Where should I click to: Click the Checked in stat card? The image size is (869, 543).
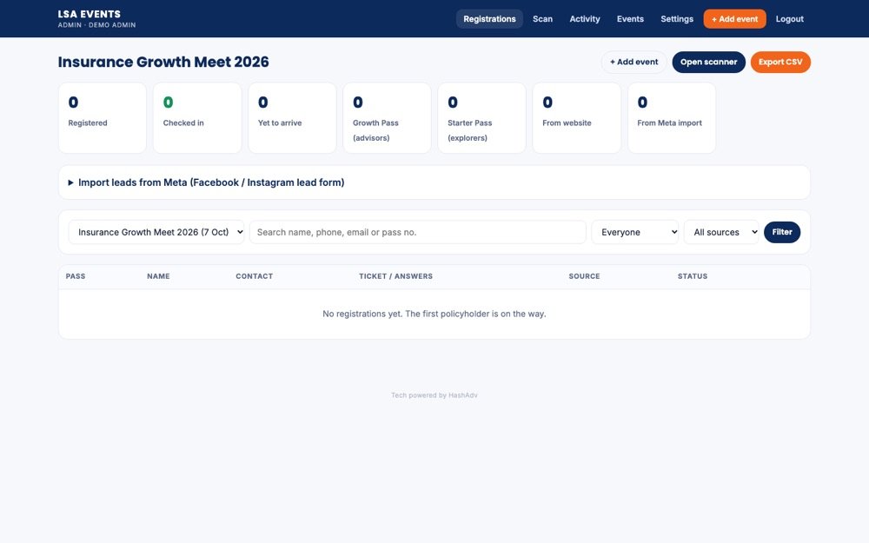pyautogui.click(x=197, y=118)
